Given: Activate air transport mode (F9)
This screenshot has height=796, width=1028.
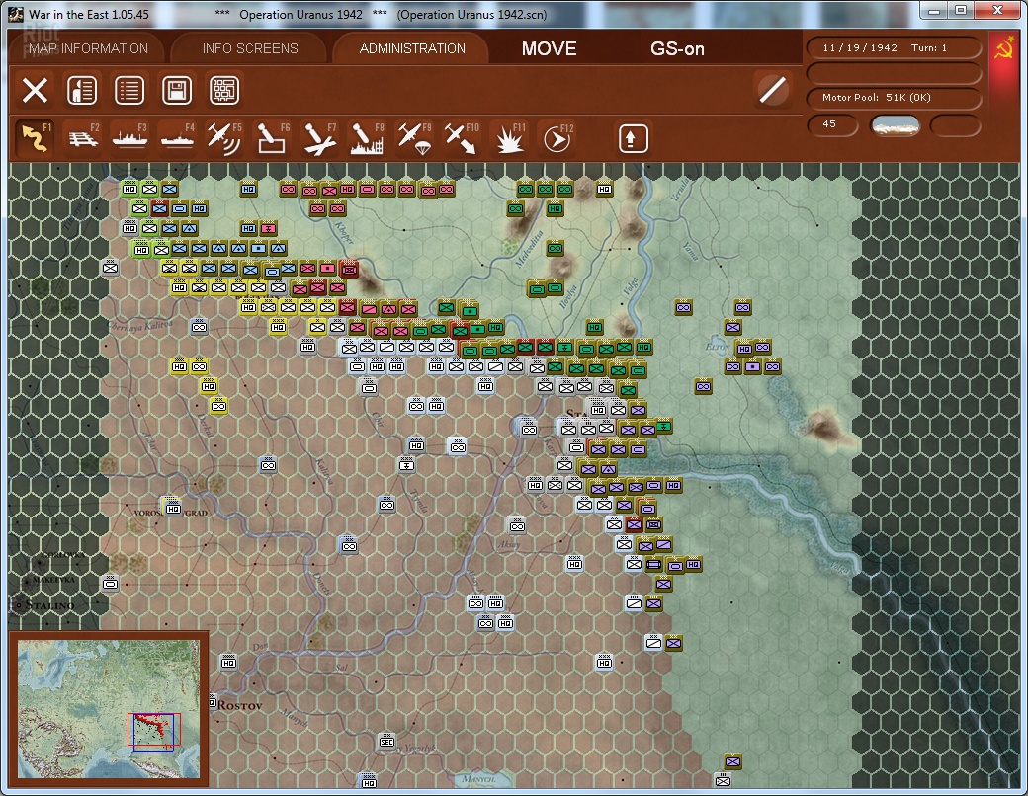Looking at the screenshot, I should click(x=414, y=138).
